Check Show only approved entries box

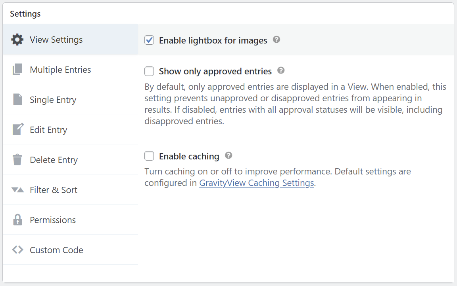pos(149,71)
